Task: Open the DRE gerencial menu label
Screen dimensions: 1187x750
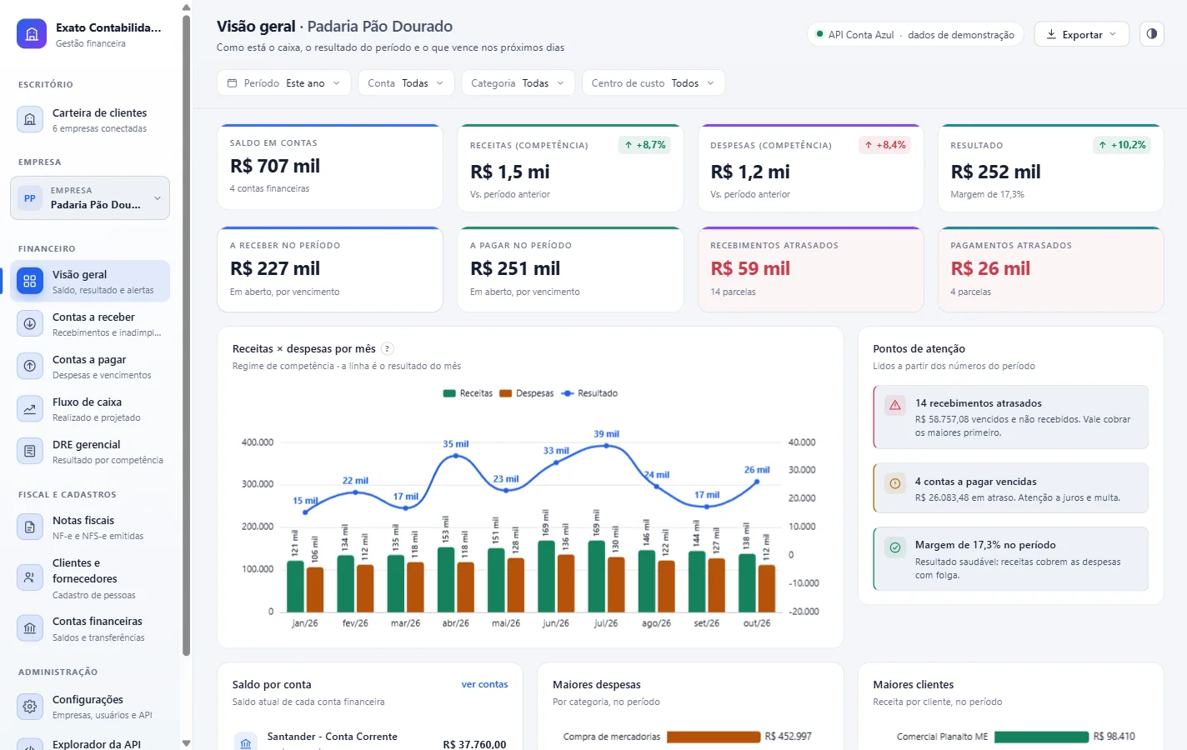Action: click(87, 445)
